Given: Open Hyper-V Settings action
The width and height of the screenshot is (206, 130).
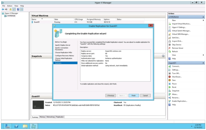Looking at the screenshot, I should click(179, 27).
